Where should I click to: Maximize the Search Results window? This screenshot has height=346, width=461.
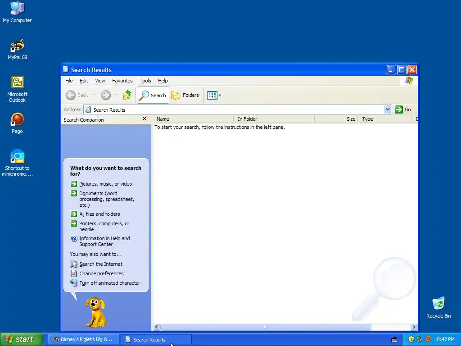(x=401, y=70)
